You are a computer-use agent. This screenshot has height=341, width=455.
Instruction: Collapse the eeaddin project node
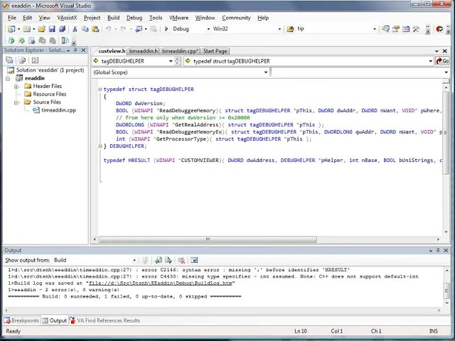[8, 79]
